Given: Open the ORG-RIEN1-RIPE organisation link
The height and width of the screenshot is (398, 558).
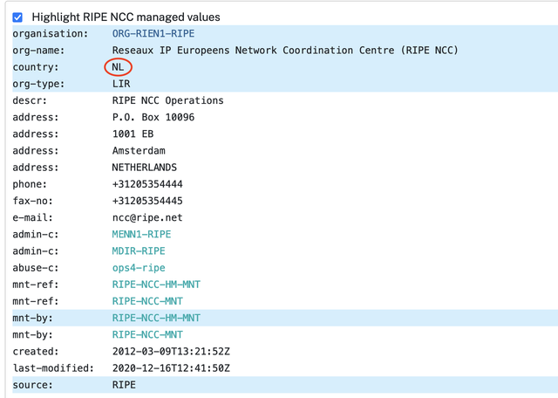Looking at the screenshot, I should coord(153,33).
